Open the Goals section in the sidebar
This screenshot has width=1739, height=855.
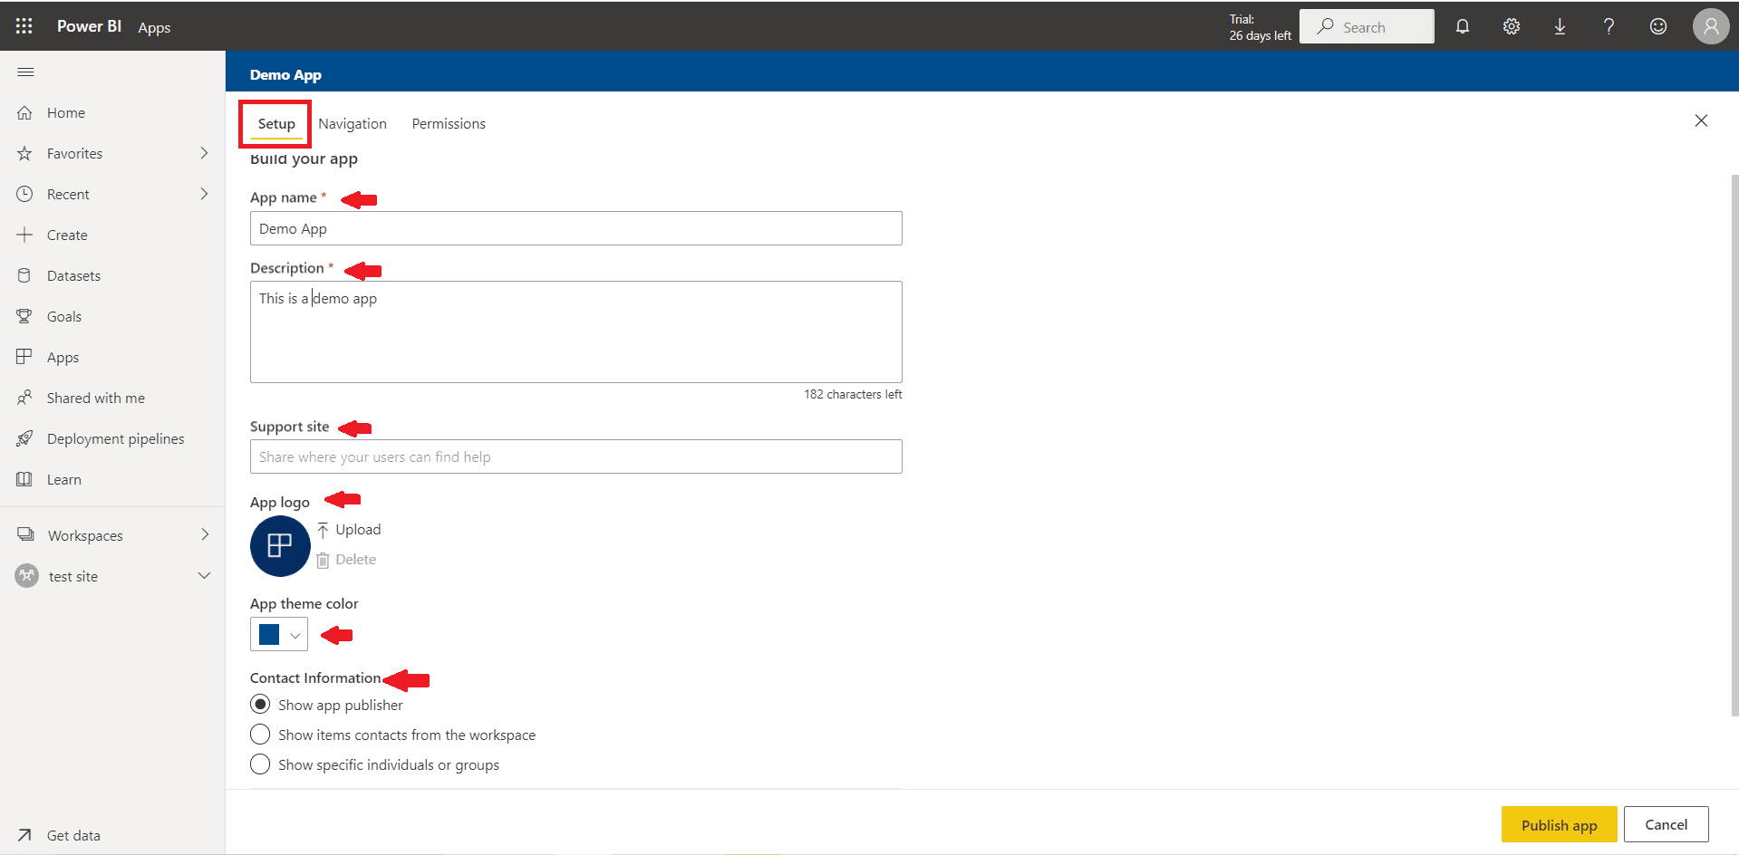62,315
